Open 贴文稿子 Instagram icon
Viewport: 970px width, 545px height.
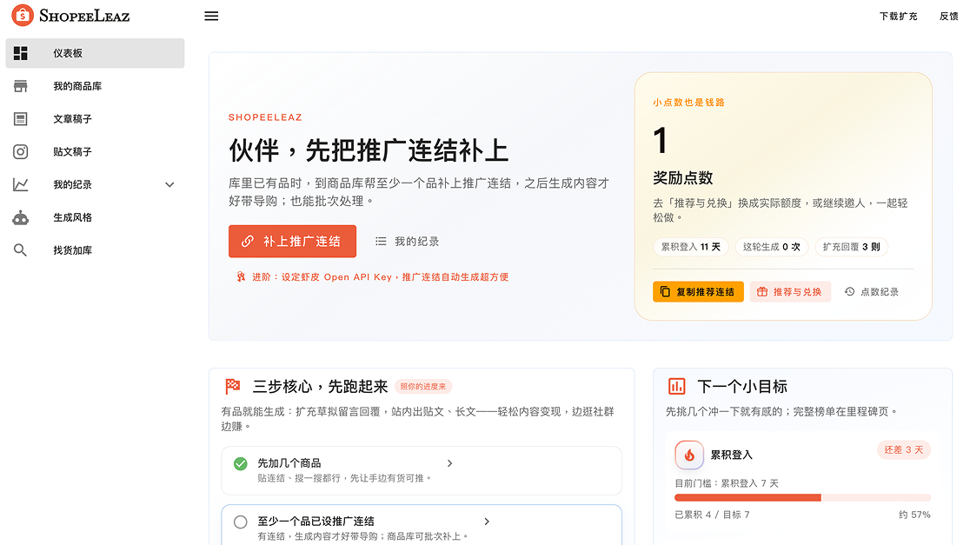[x=21, y=152]
